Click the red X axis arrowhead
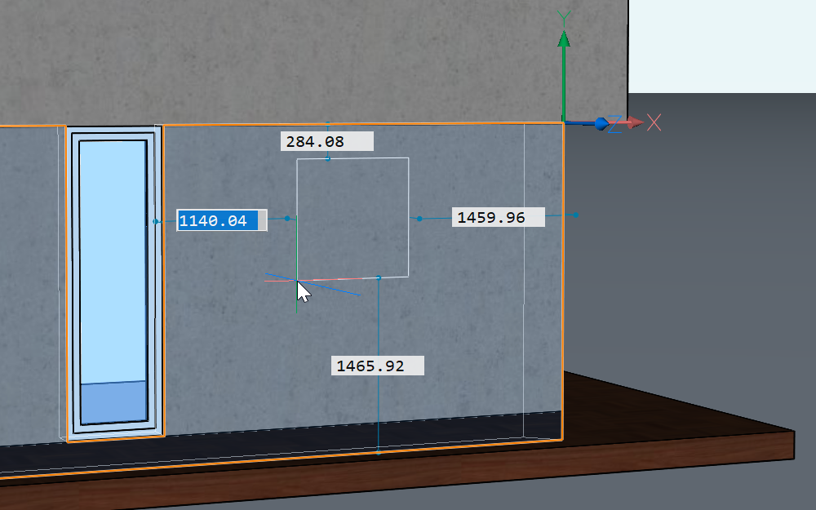 click(633, 123)
